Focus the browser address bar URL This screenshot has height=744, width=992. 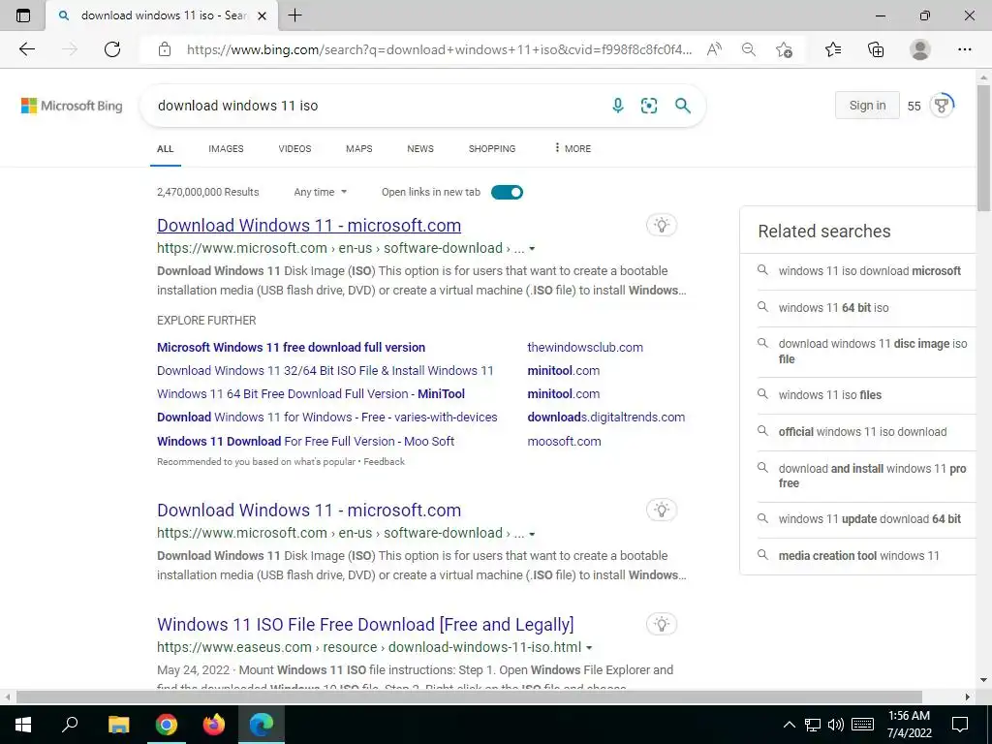[439, 49]
